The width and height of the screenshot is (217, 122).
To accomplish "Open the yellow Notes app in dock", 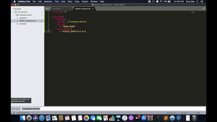I will (x=74, y=118).
